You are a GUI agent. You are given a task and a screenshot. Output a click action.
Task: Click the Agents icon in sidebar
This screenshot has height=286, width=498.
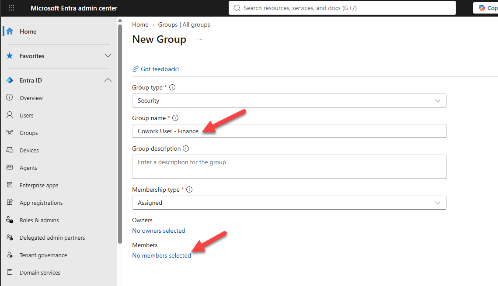[10, 167]
